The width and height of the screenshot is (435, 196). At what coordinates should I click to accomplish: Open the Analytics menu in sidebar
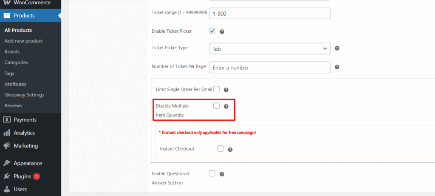24,133
